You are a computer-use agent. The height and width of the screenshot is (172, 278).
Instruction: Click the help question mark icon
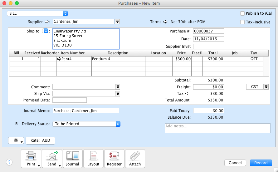(9, 162)
